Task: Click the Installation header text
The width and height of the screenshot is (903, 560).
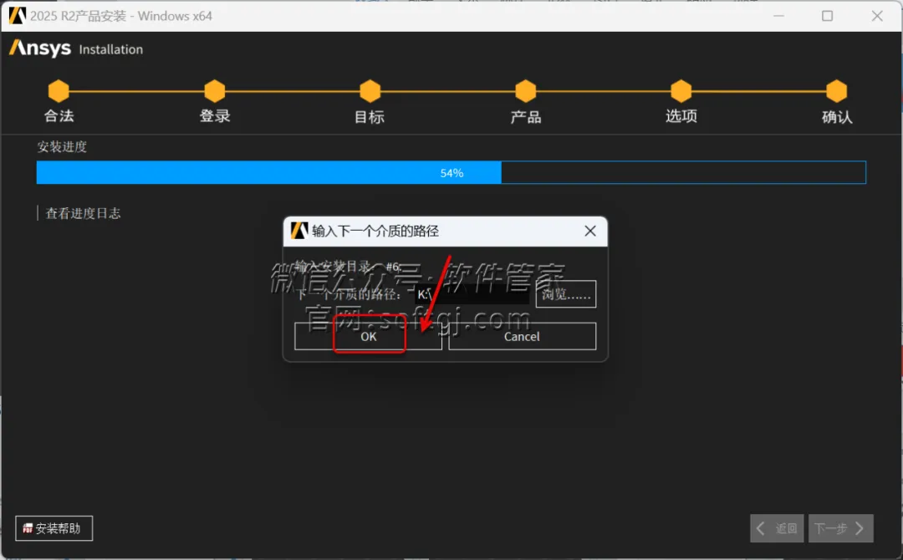Action: [110, 49]
